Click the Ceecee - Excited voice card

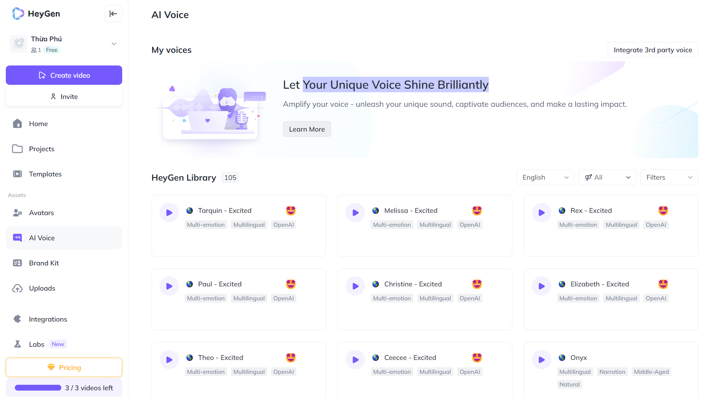click(425, 365)
